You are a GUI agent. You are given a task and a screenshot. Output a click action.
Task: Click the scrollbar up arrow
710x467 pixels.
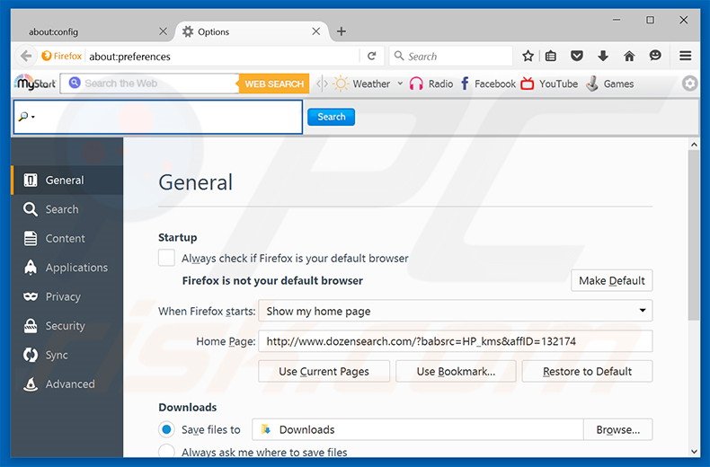694,145
